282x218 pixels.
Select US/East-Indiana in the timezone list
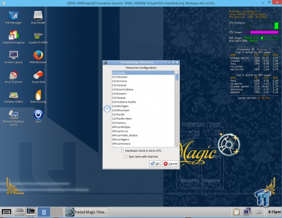click(x=143, y=89)
